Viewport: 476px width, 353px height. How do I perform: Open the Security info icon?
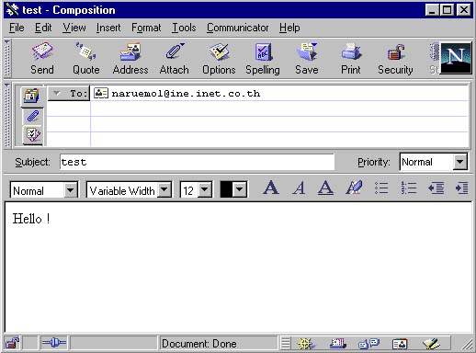click(x=395, y=59)
